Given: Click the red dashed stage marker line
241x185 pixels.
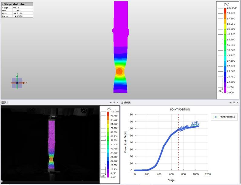Looking at the screenshot, I should point(178,146).
